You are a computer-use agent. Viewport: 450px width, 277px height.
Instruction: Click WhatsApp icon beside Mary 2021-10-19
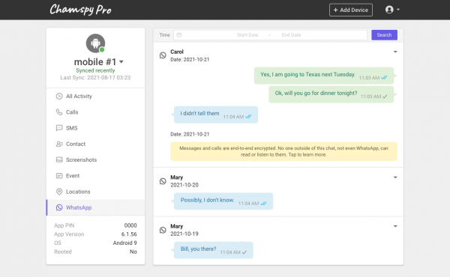pyautogui.click(x=163, y=230)
